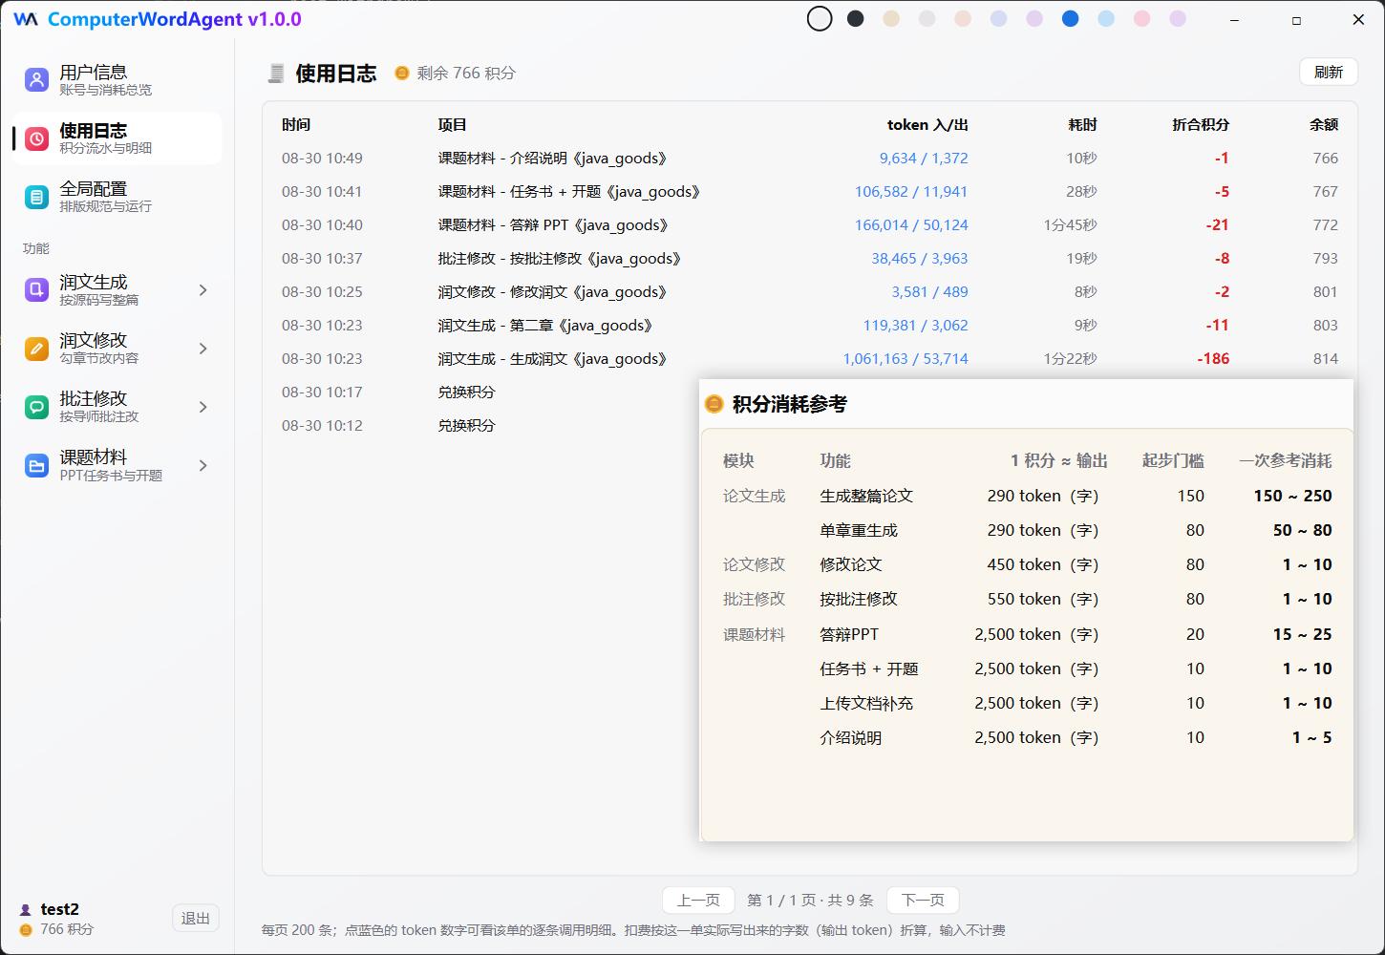Click the 耗时 column header
Viewport: 1385px width, 955px height.
(1082, 125)
